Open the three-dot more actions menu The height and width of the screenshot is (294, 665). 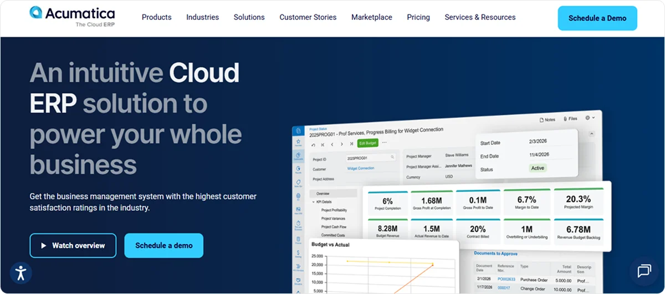(x=384, y=143)
